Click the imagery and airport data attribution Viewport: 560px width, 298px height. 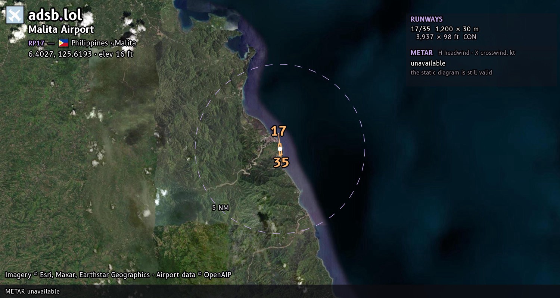(118, 275)
